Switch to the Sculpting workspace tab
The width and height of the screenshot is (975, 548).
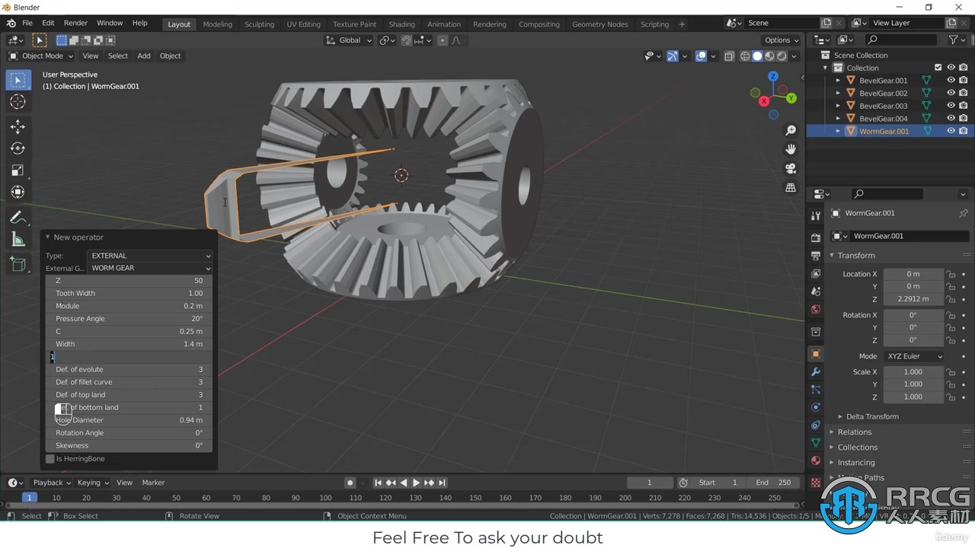259,24
